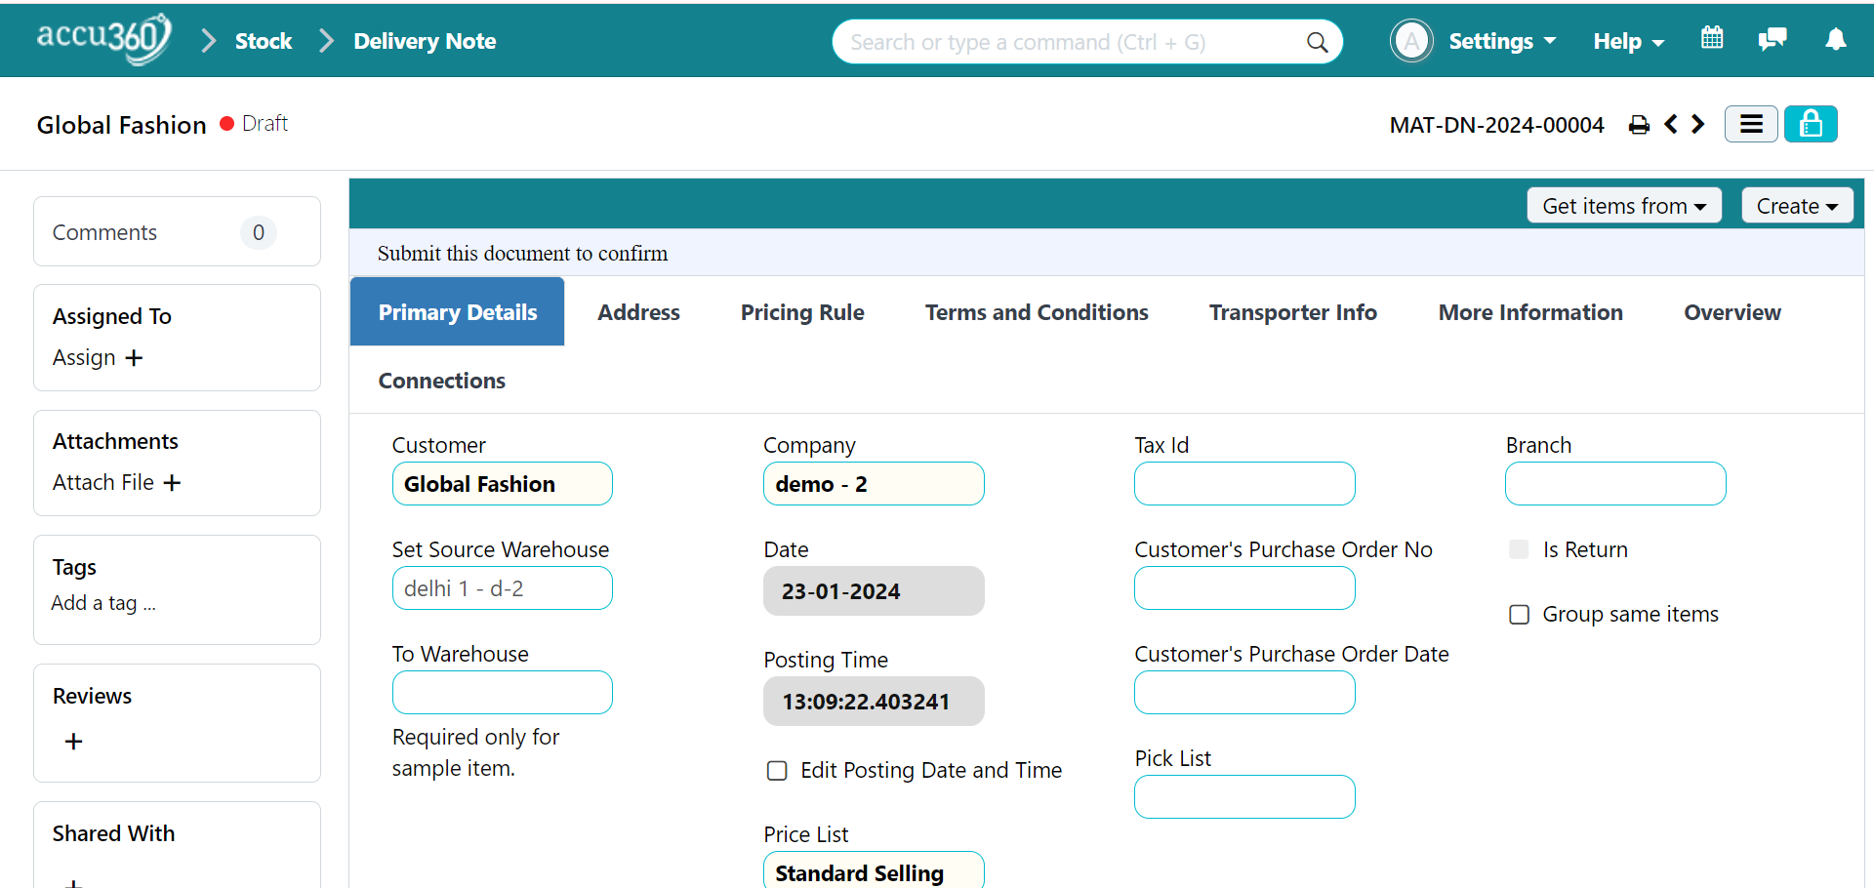Click plus icon next to Assign
The height and width of the screenshot is (888, 1874).
tap(134, 358)
